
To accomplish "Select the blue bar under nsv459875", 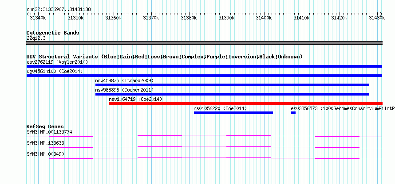I will click(232, 85).
